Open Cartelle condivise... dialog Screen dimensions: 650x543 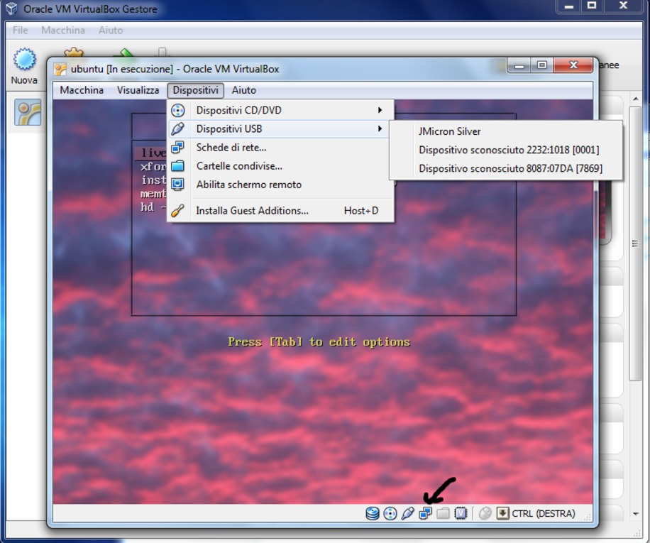coord(280,166)
